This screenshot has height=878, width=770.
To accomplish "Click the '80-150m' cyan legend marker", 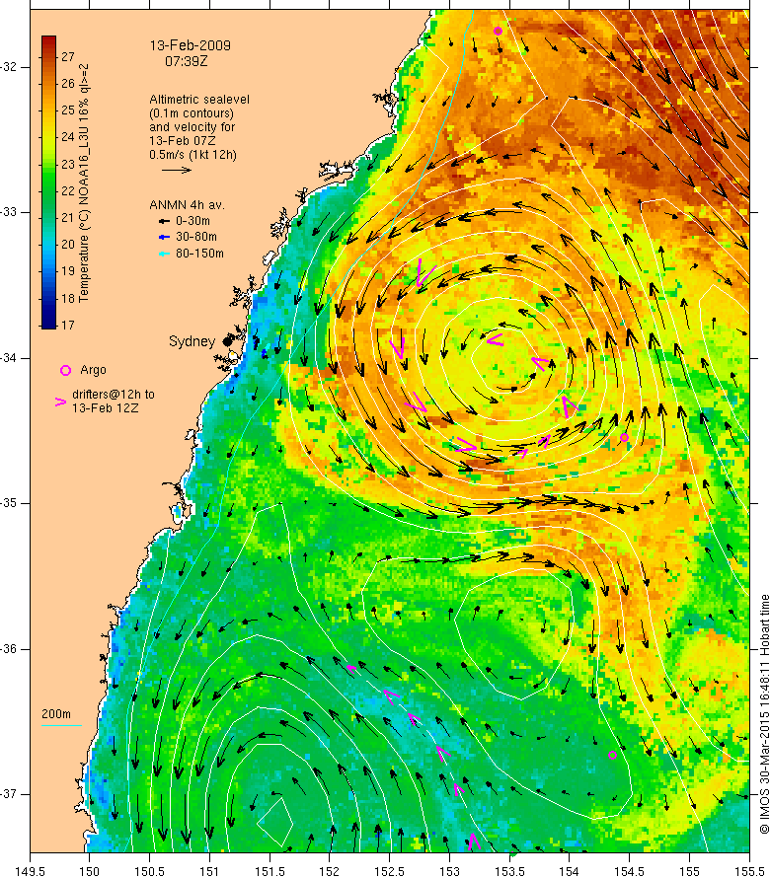I will click(x=164, y=254).
